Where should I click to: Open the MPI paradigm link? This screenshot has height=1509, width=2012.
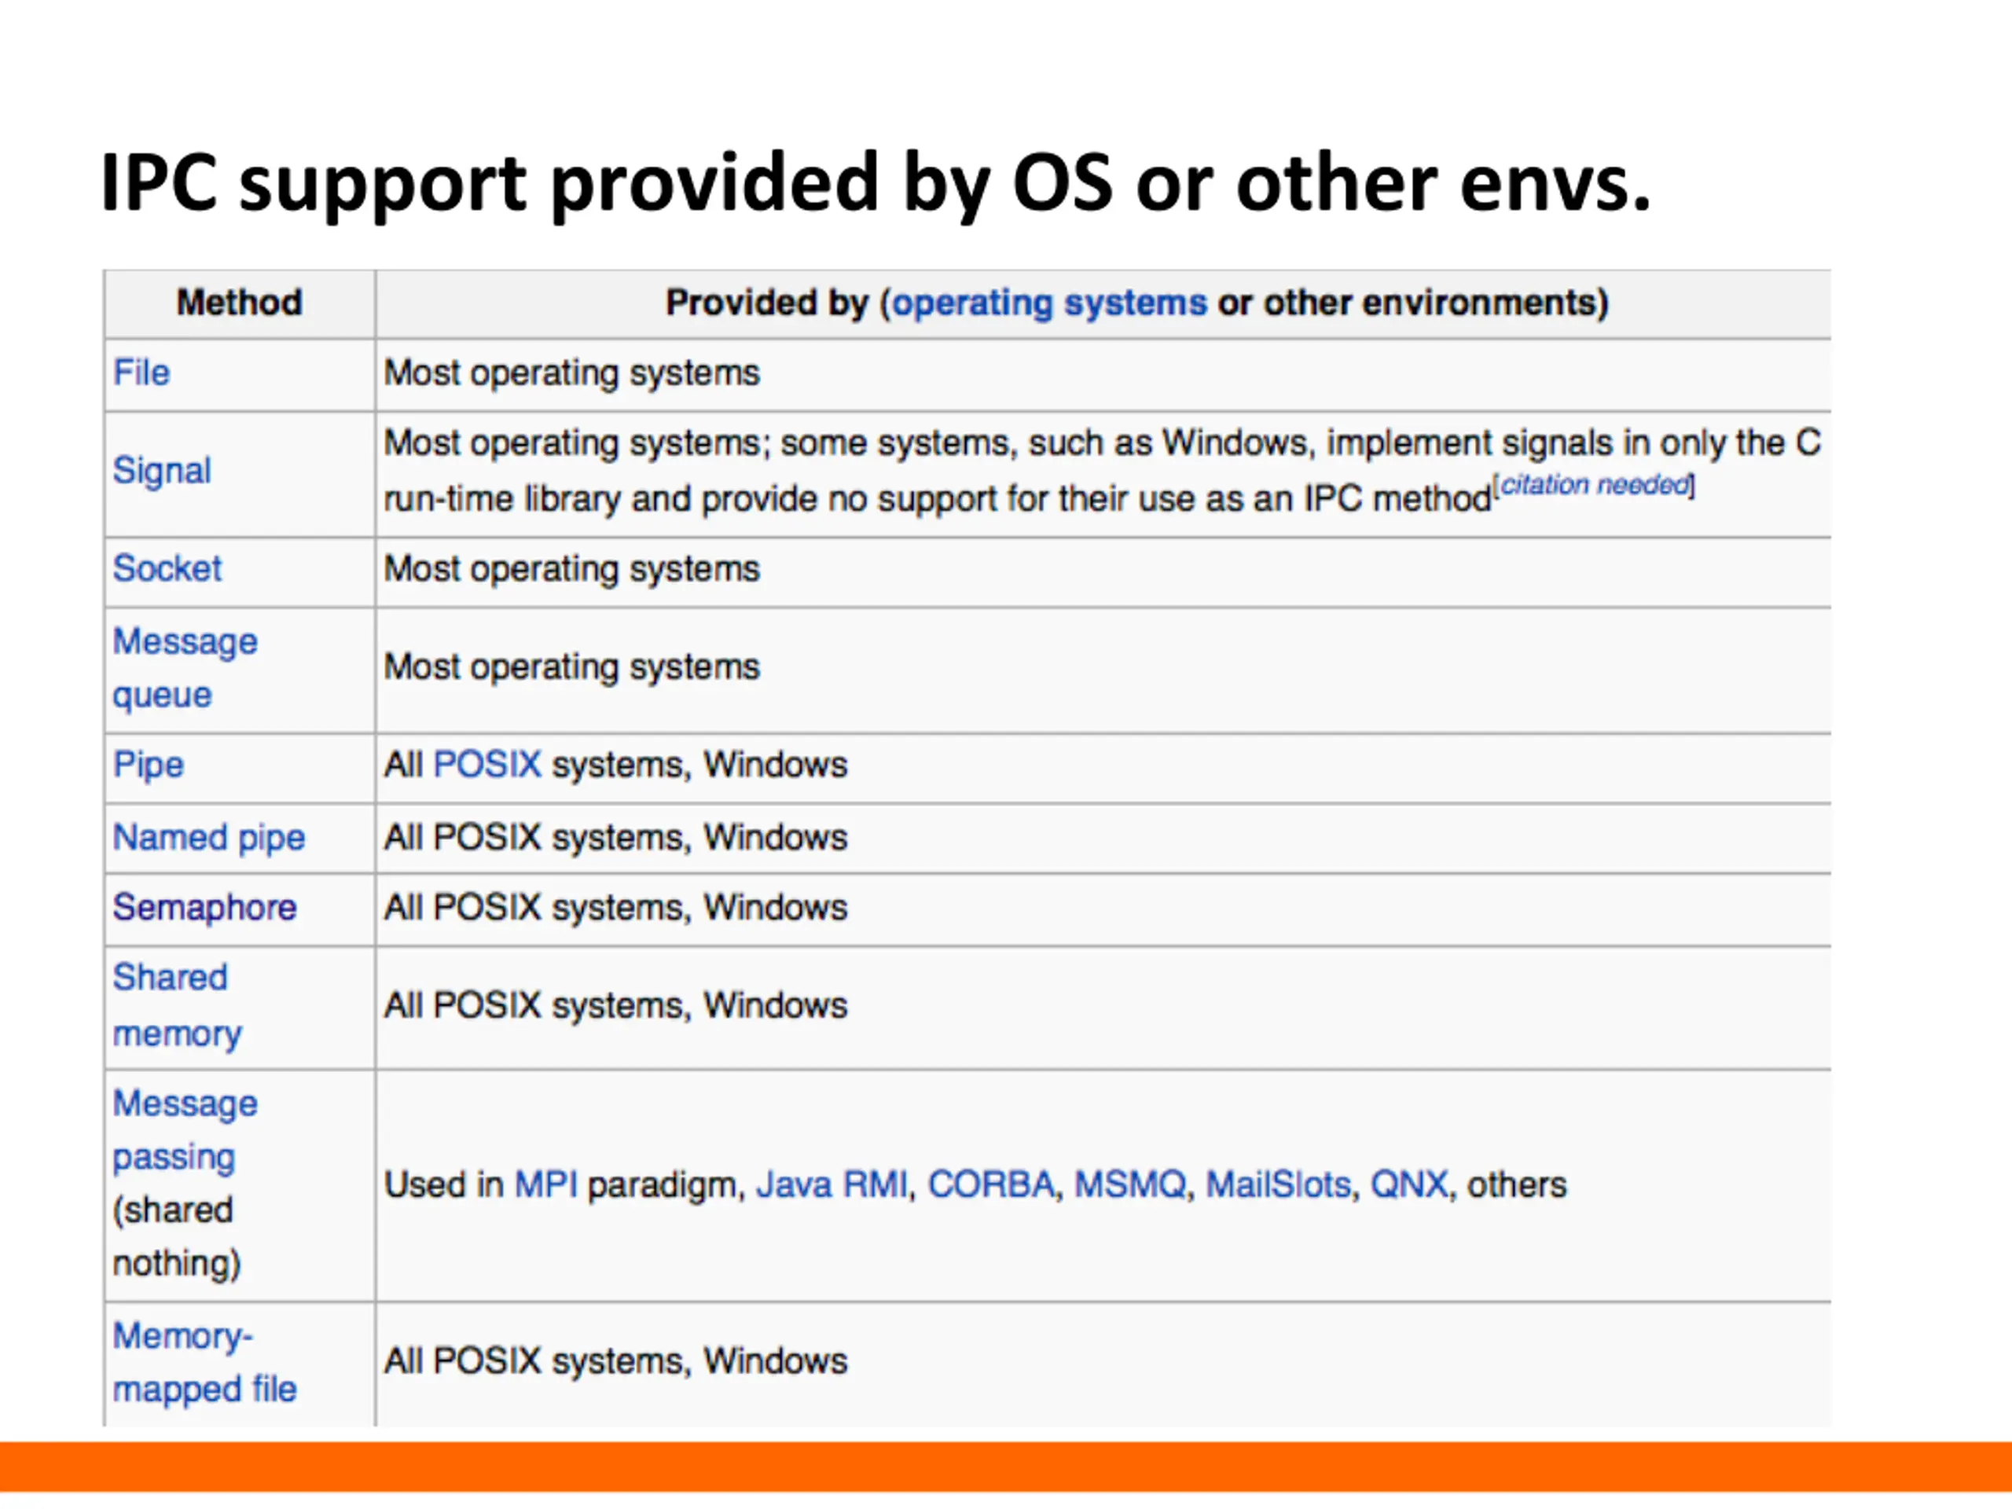(545, 1184)
